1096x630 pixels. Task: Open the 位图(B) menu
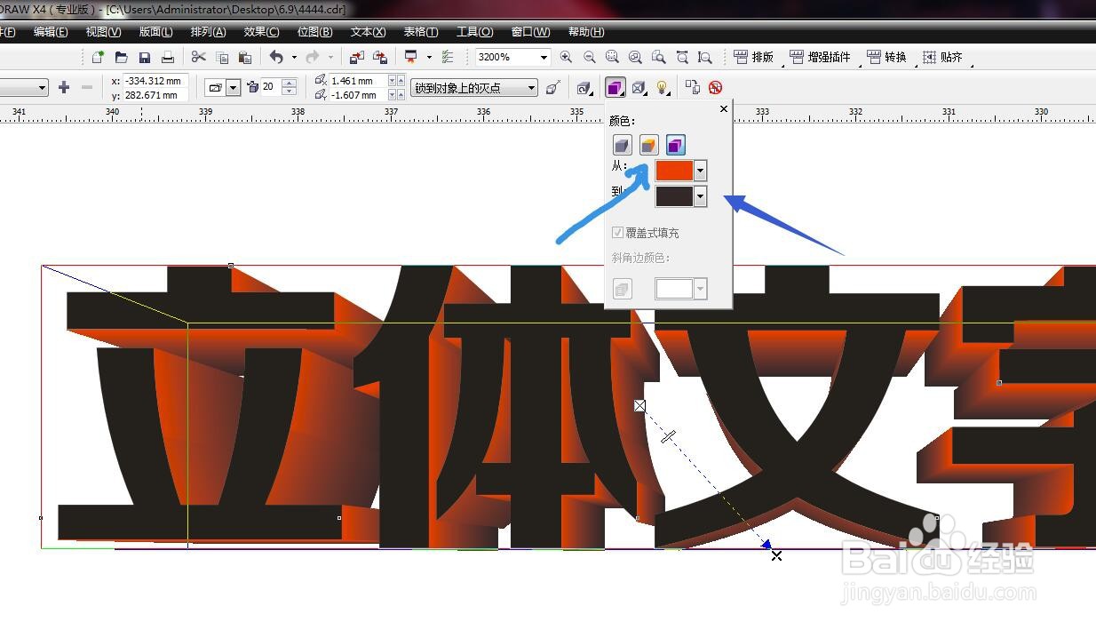click(x=314, y=32)
